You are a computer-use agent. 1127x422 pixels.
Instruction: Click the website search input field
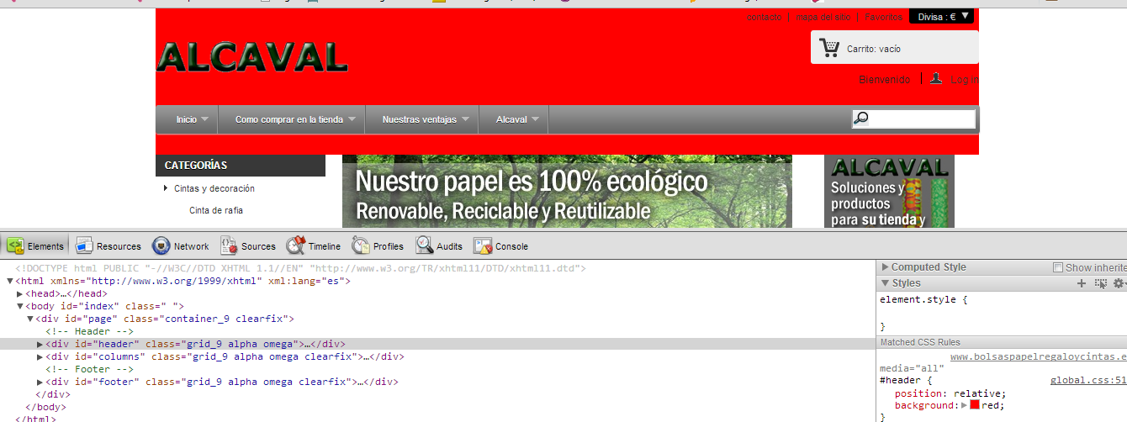[x=913, y=119]
